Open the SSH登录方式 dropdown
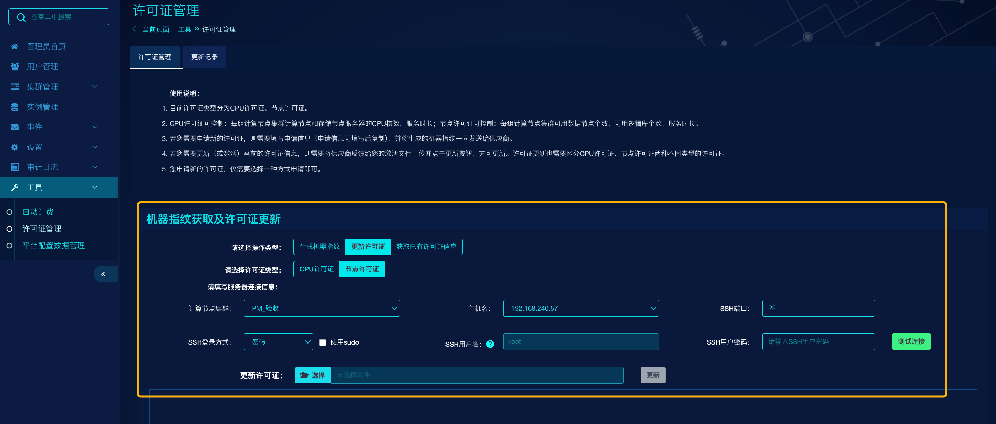The height and width of the screenshot is (424, 996). (278, 342)
